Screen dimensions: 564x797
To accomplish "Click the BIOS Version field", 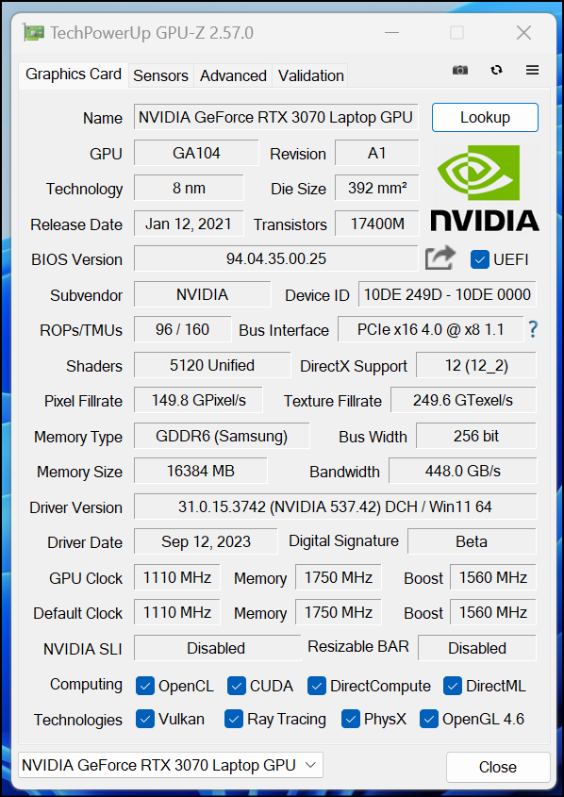I will [x=276, y=258].
